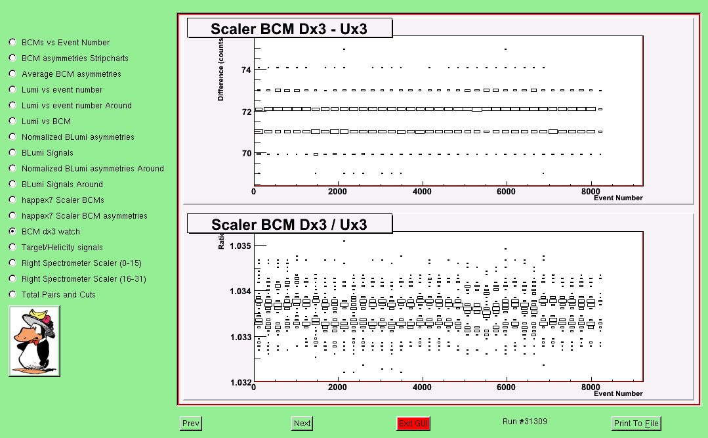Click the Difference (counts) axis label
This screenshot has height=438, width=708.
click(x=220, y=69)
